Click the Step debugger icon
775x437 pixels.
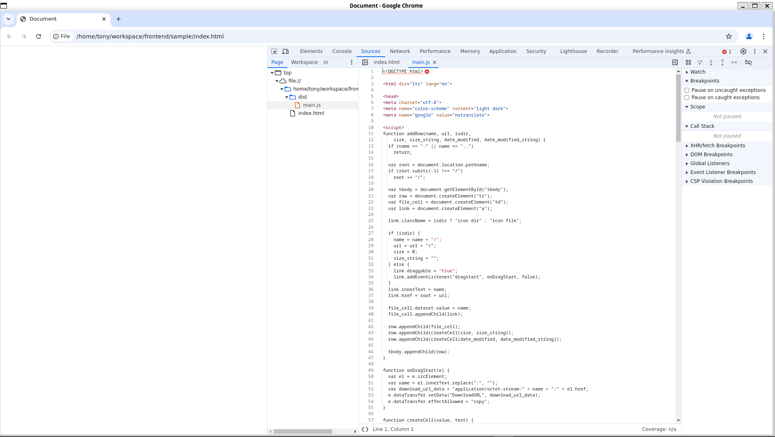click(x=734, y=62)
